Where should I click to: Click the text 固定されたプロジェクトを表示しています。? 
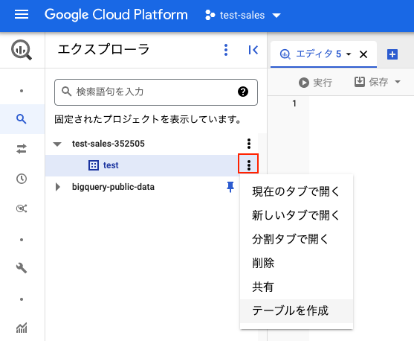click(x=148, y=119)
